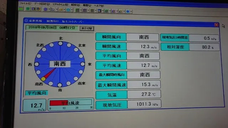
Task: Open the ヘルプ(H) help menu
Action: (99, 6)
